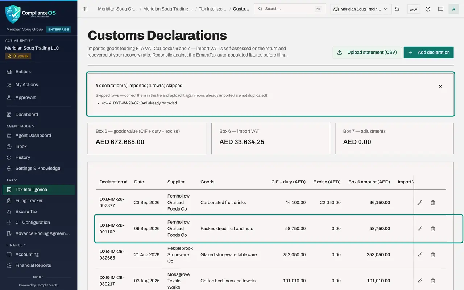464x290 pixels.
Task: Focus the Search field
Action: coord(290,9)
